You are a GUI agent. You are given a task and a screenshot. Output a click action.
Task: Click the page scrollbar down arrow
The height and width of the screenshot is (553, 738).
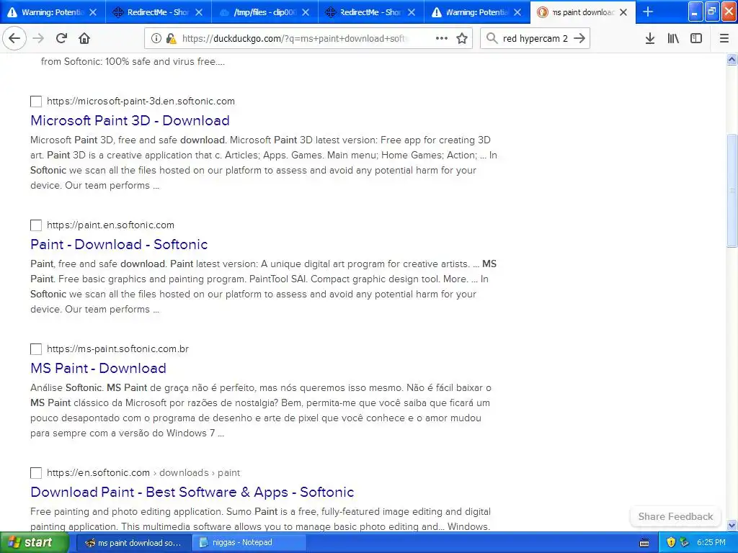click(x=732, y=525)
